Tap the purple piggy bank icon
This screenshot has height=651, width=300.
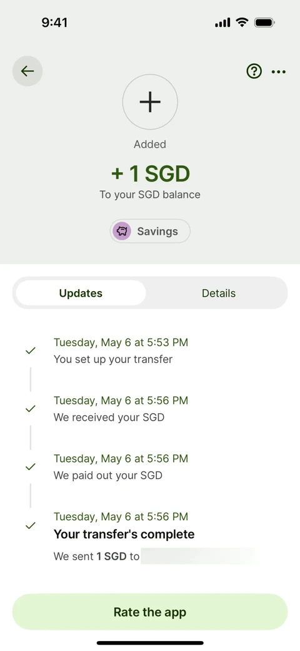(122, 231)
